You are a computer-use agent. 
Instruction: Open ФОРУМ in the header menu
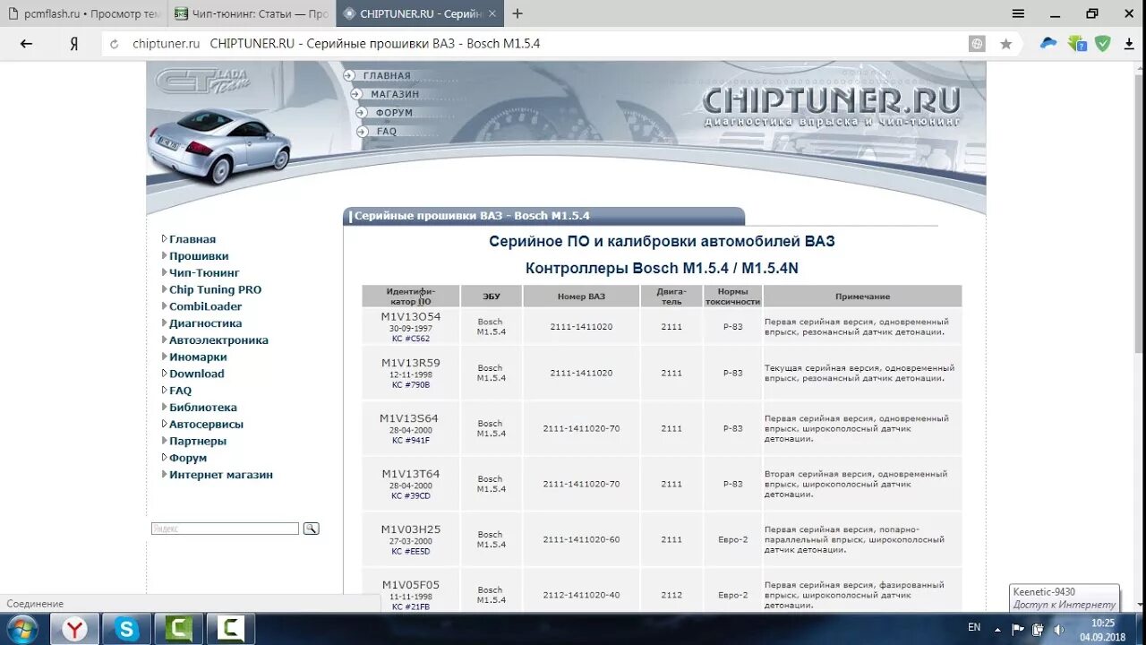(x=394, y=113)
